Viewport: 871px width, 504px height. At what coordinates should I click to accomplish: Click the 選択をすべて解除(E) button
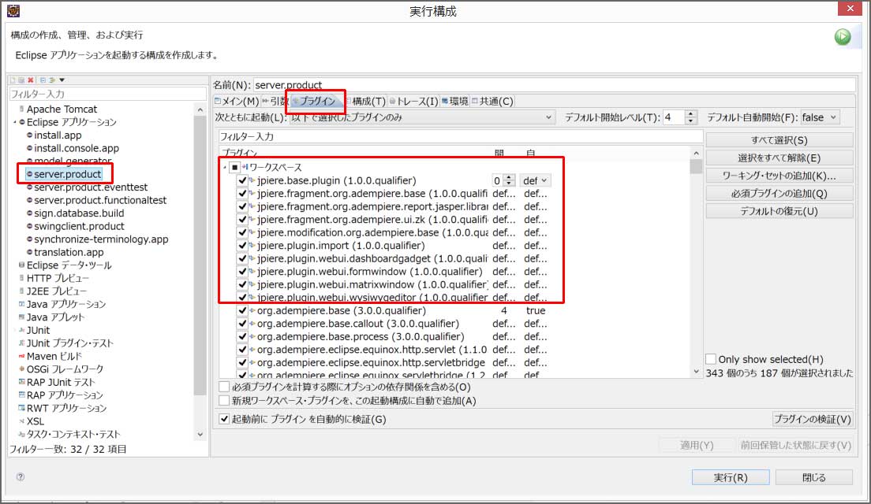(779, 158)
